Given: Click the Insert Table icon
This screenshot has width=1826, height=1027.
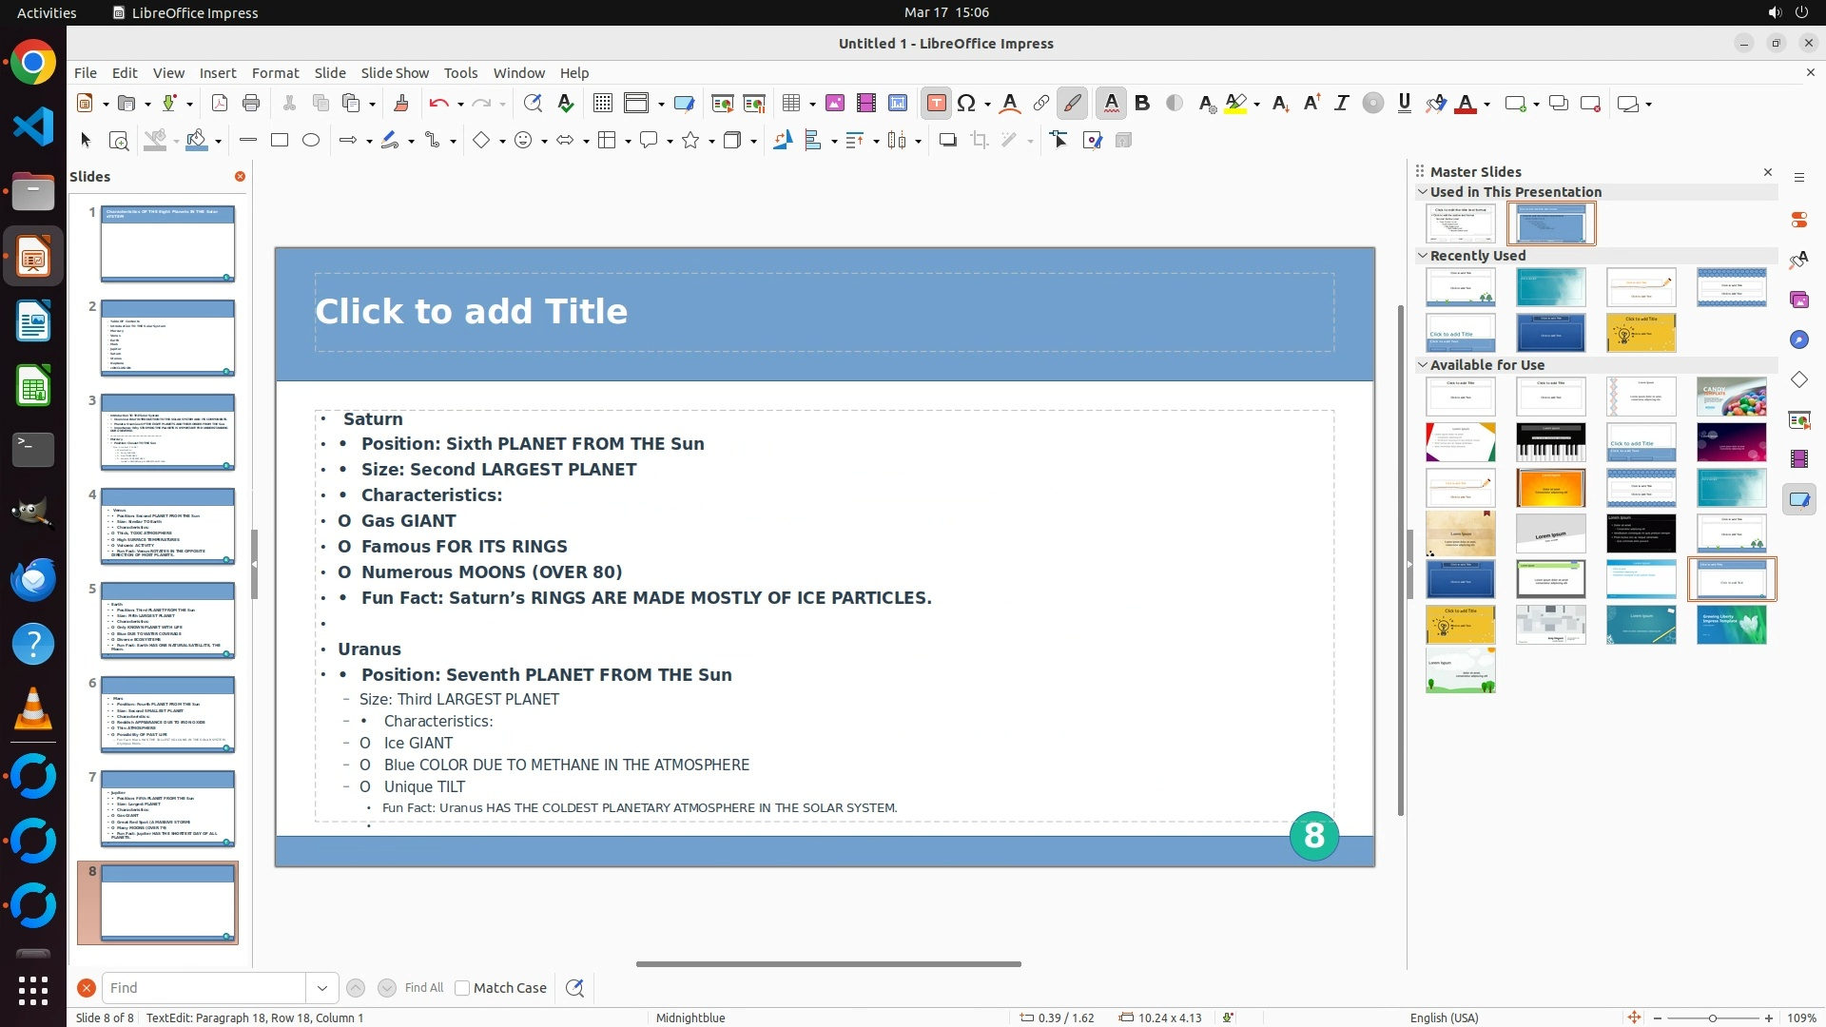Looking at the screenshot, I should (790, 104).
